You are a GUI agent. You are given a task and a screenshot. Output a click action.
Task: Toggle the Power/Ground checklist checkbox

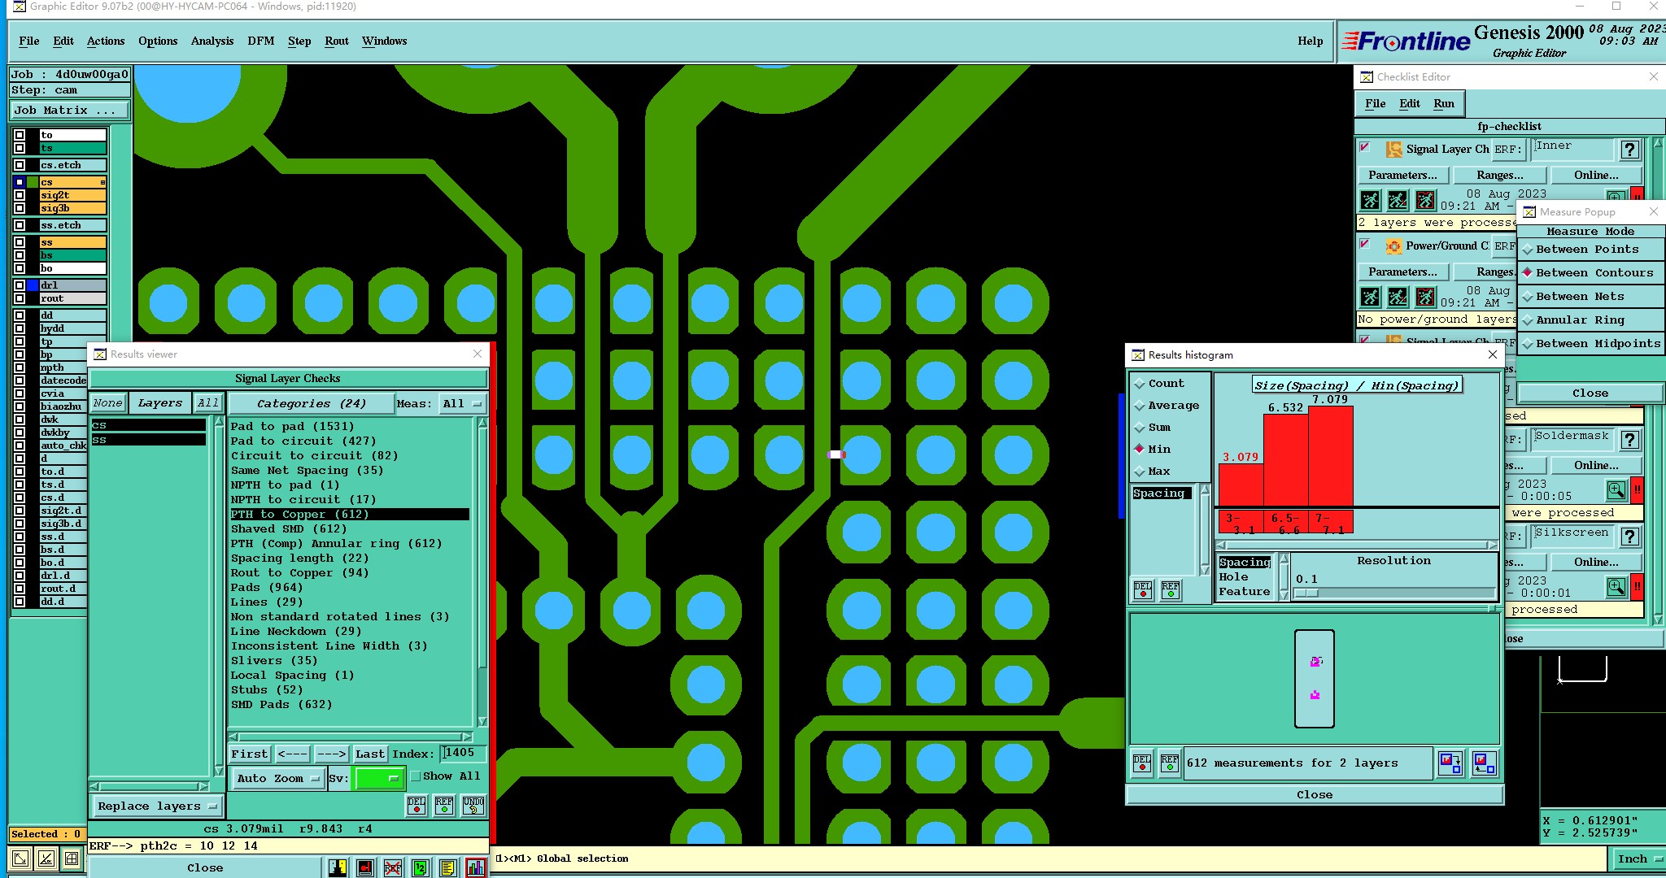(1366, 245)
